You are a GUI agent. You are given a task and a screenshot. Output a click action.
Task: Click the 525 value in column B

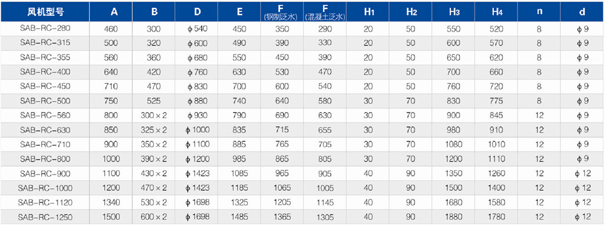tap(154, 101)
